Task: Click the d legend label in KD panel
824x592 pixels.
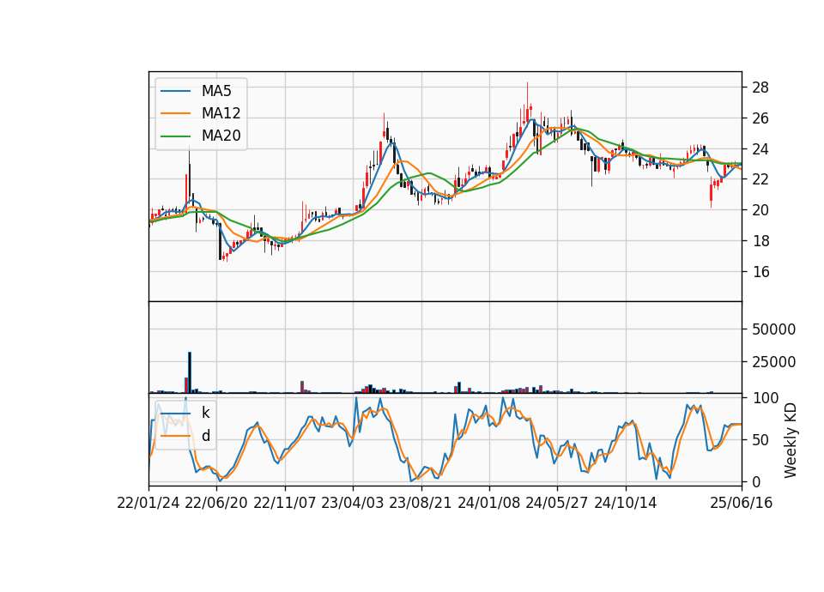Action: [x=205, y=436]
